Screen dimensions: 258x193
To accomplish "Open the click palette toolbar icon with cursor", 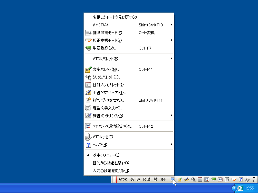I will pos(193,179).
